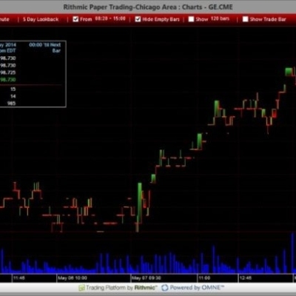Edit the 120 bars count field
296x296 pixels.
pos(220,18)
